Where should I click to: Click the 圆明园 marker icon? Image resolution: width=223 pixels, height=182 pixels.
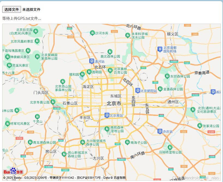tap(89, 72)
